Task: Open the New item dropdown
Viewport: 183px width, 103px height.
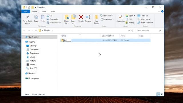Action: coord(107,16)
